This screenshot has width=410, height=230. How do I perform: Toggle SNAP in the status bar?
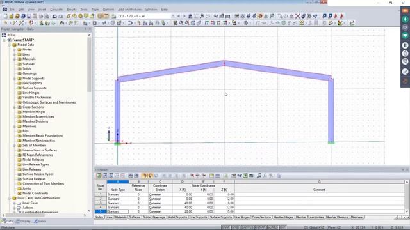tap(225, 227)
